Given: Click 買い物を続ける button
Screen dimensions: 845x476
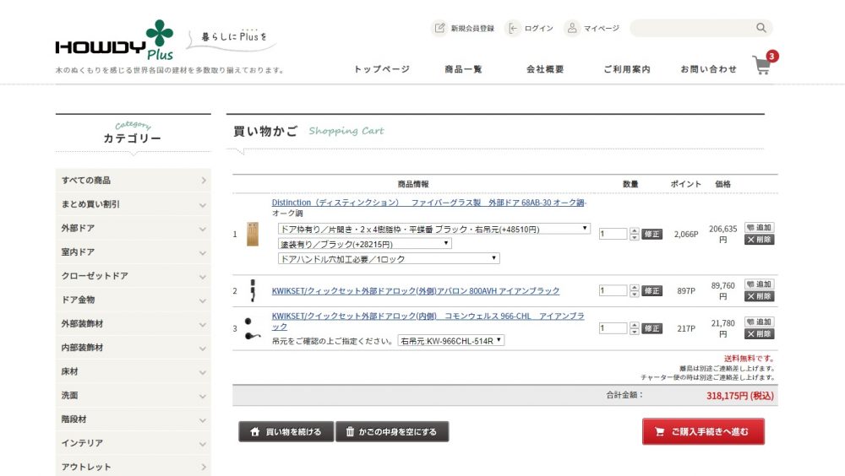Looking at the screenshot, I should tap(286, 431).
